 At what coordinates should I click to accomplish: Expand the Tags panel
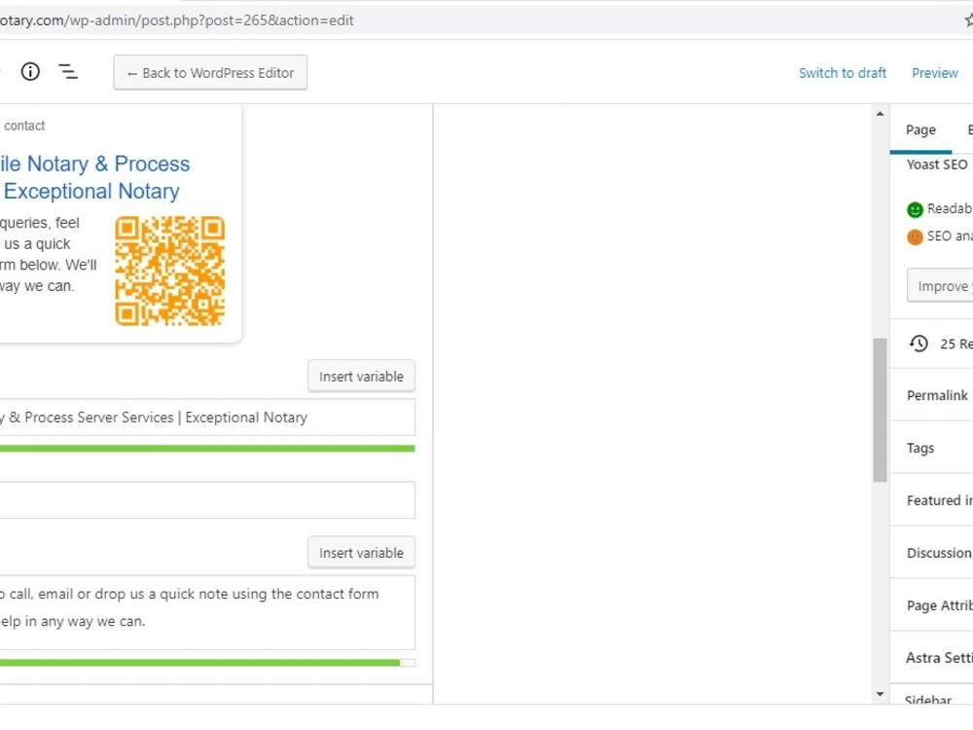pos(931,448)
